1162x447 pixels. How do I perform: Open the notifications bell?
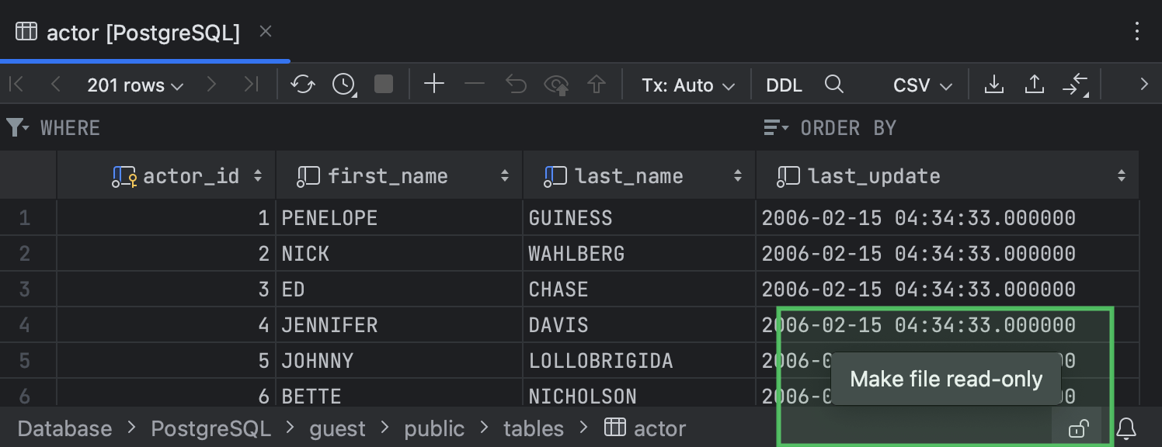coord(1128,429)
